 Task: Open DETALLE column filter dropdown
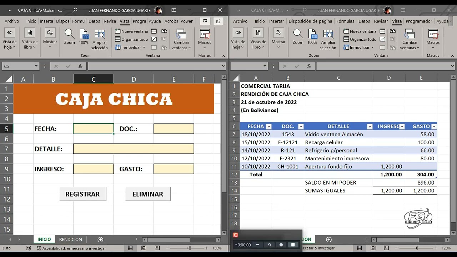(370, 127)
